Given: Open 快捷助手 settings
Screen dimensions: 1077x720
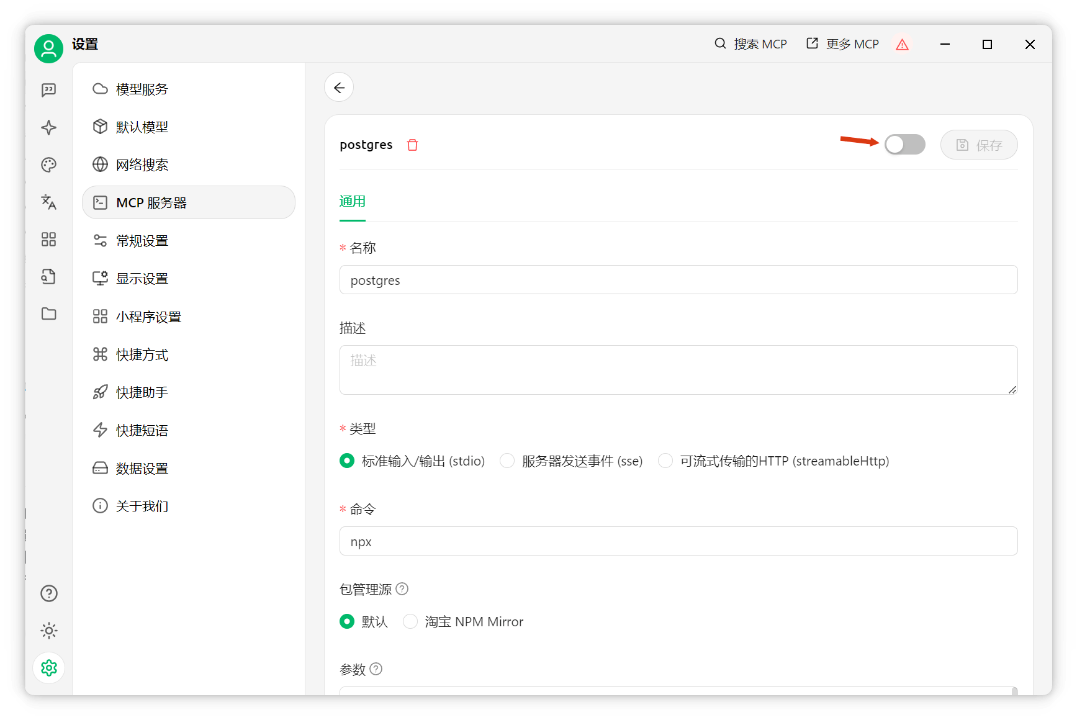Looking at the screenshot, I should point(189,392).
